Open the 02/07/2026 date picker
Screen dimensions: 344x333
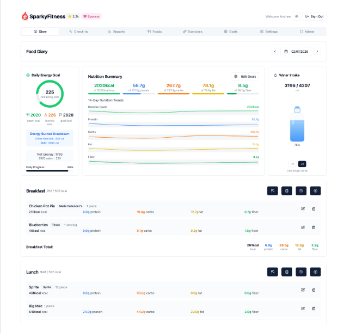click(x=296, y=52)
